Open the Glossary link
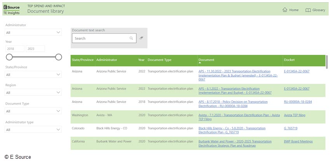This screenshot has height=163, width=331. (x=315, y=10)
